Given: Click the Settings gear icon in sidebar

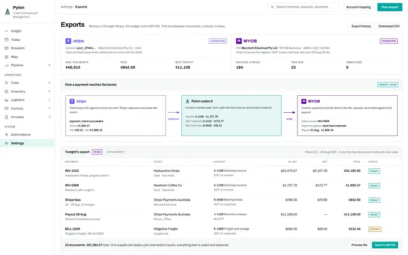Looking at the screenshot, I should click(x=6, y=143).
